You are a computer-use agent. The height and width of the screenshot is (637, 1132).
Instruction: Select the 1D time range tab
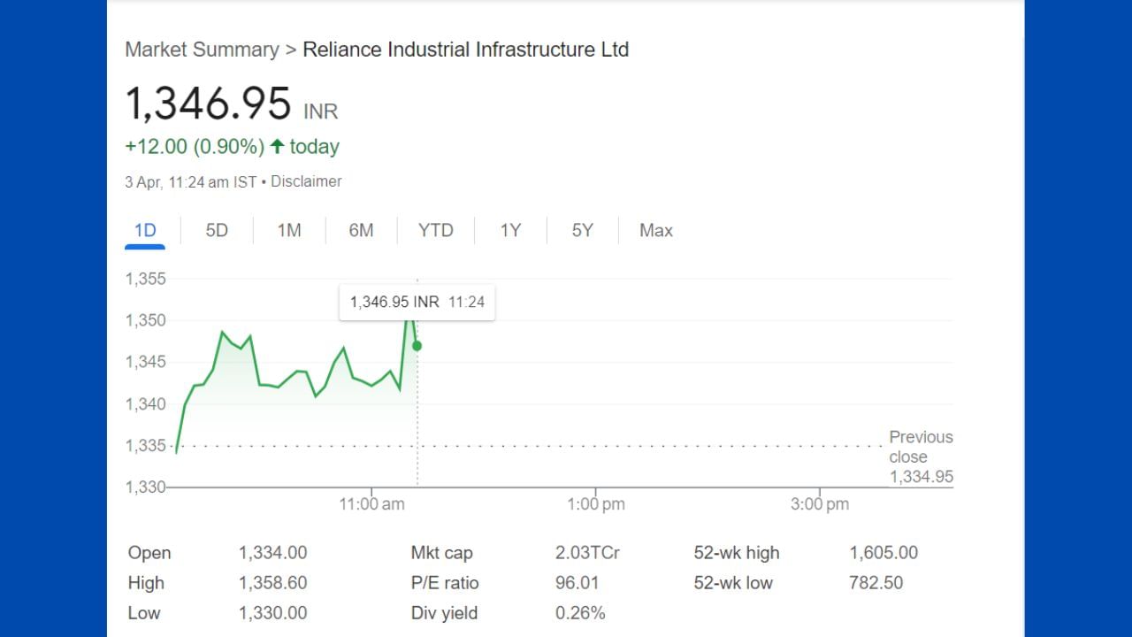click(145, 231)
